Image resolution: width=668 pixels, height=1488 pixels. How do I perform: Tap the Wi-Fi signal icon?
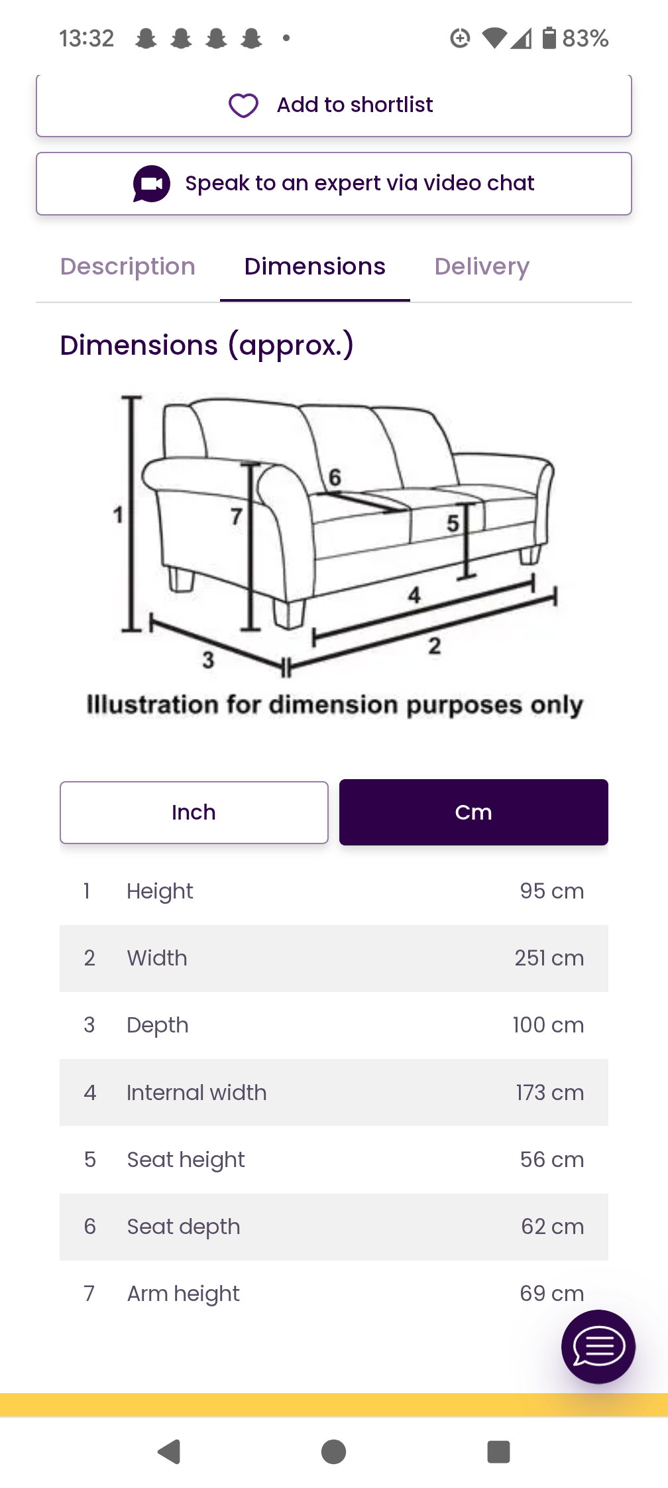tap(494, 38)
